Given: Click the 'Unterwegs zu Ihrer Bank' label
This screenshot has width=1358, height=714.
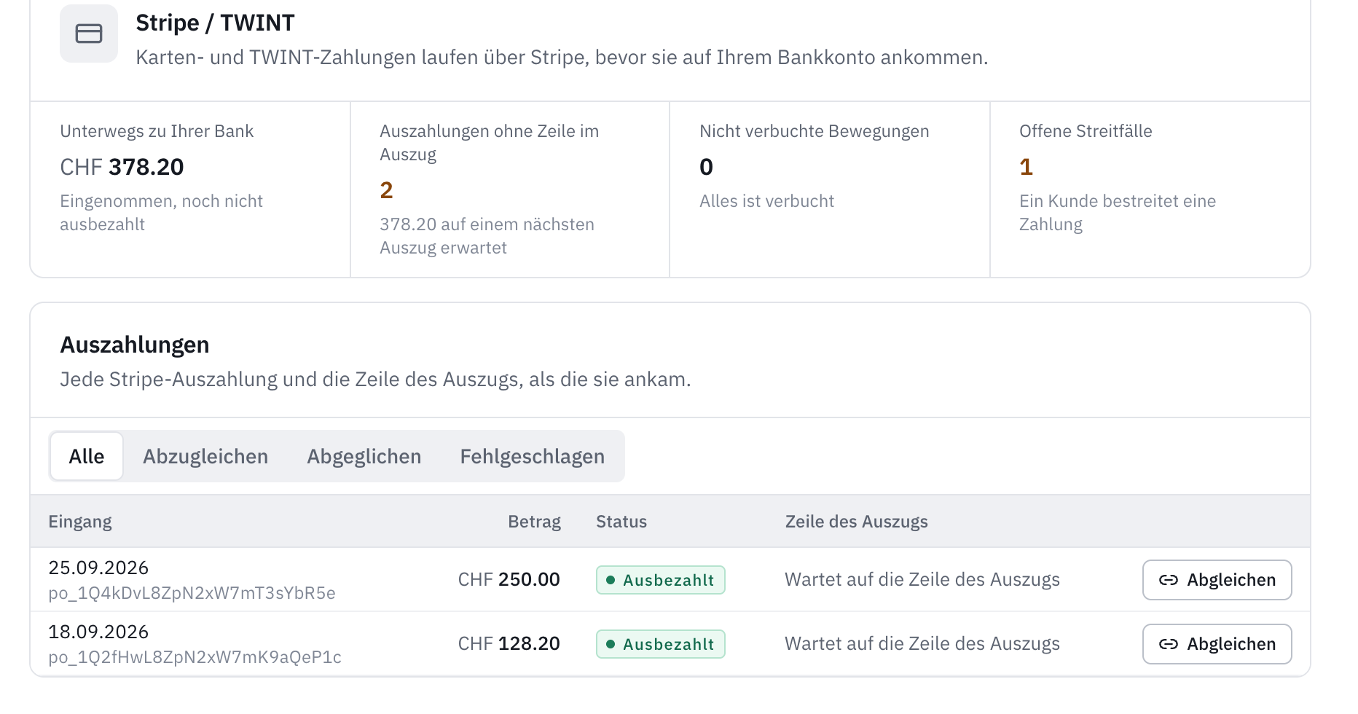Looking at the screenshot, I should pyautogui.click(x=157, y=131).
